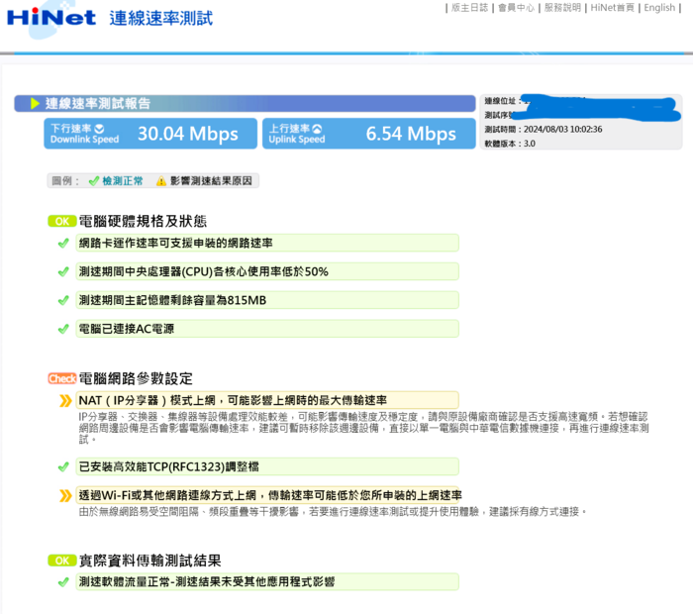Click checkmark beside CPU使用率低於50% row
693x614 pixels.
click(63, 271)
